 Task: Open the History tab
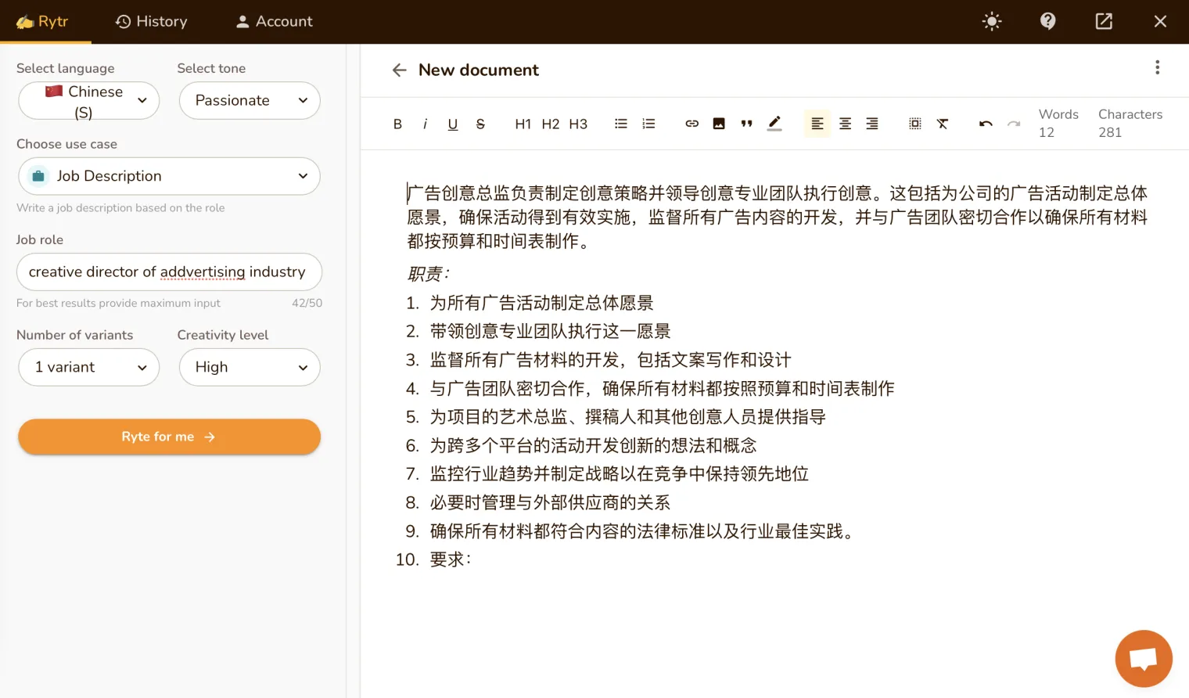pyautogui.click(x=152, y=21)
